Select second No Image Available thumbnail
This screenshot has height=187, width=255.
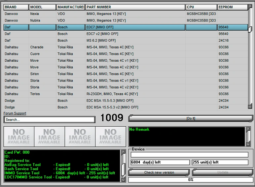(50, 137)
